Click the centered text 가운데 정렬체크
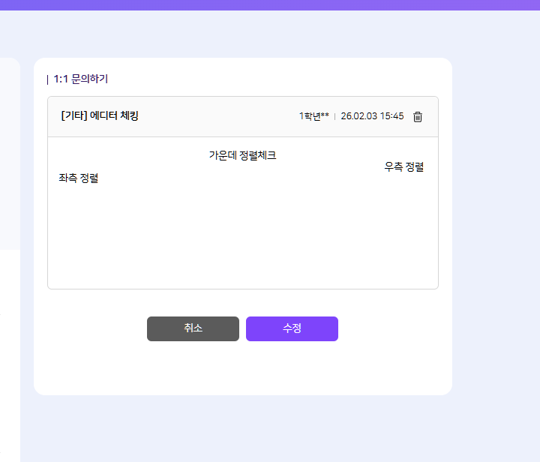 [242, 155]
